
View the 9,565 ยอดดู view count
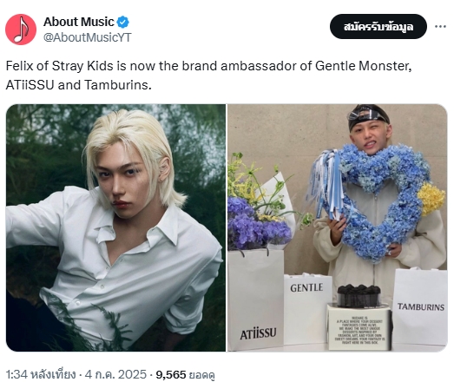[x=186, y=374]
